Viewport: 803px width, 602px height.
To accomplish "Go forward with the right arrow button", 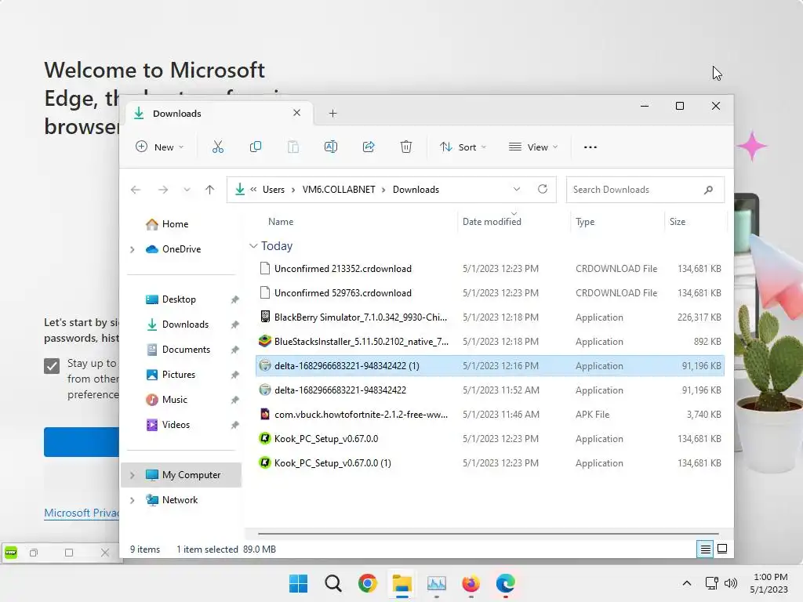I will click(163, 190).
